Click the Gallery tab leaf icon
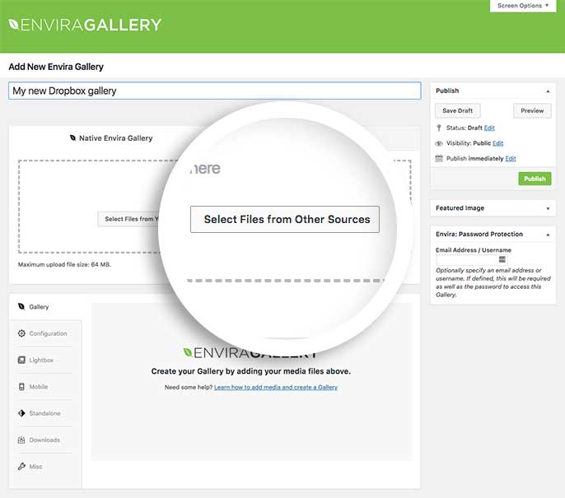The width and height of the screenshot is (565, 498). 21,306
